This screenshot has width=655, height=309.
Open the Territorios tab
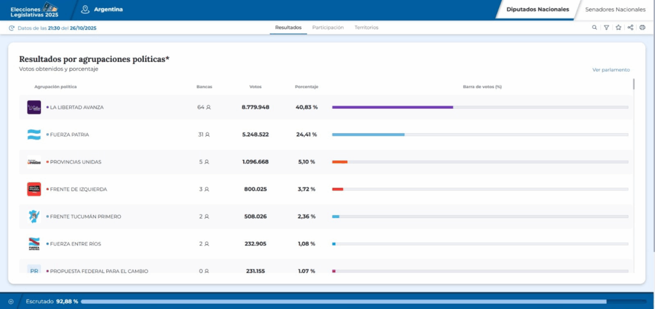click(x=367, y=28)
